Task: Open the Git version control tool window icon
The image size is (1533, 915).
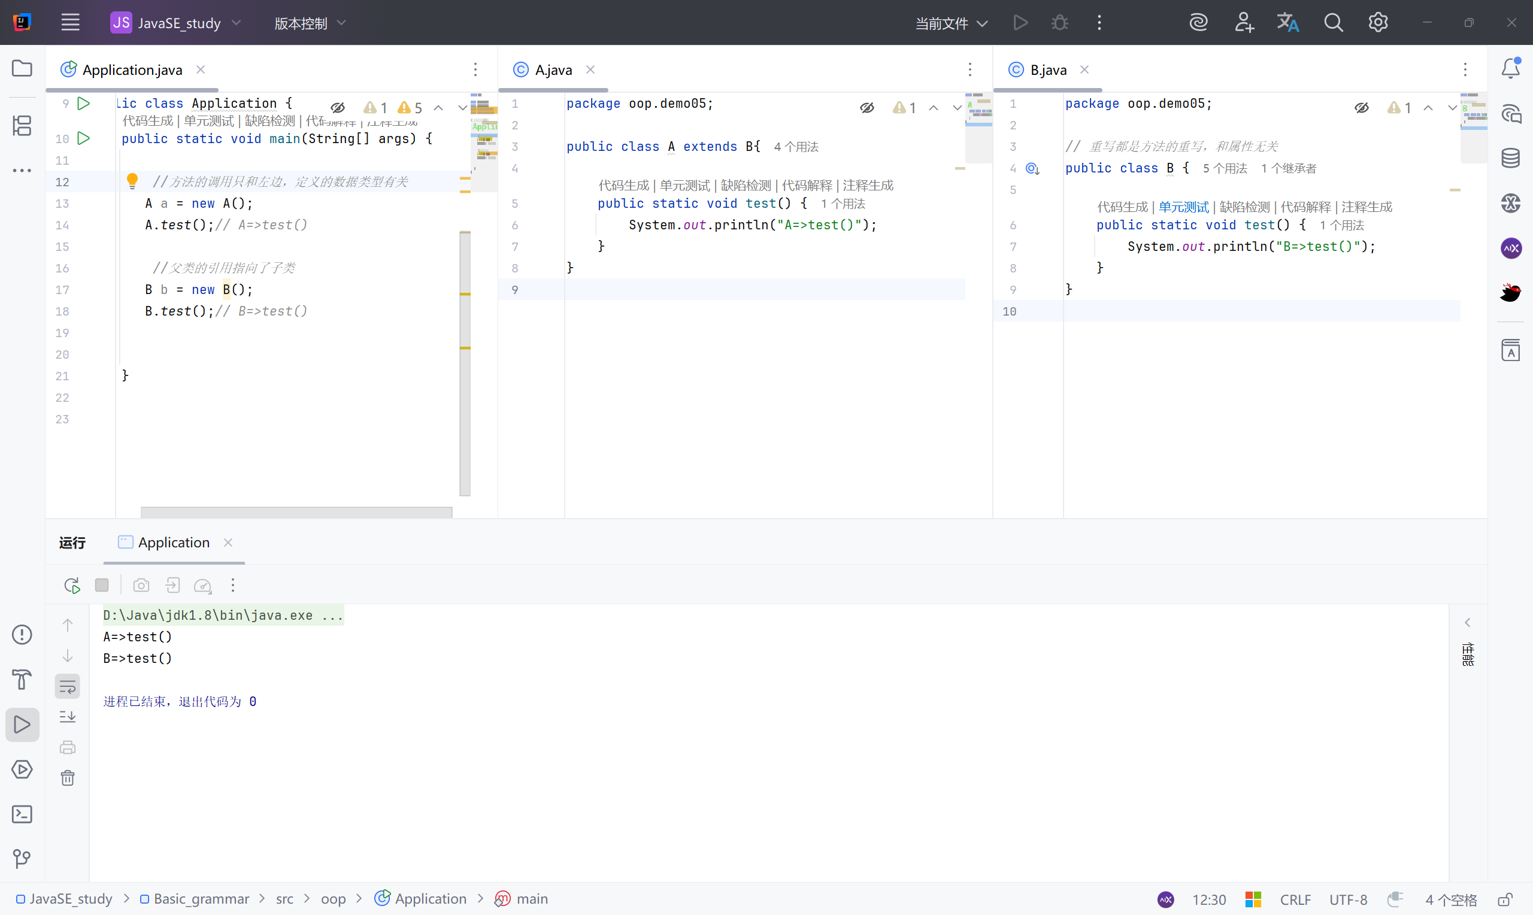Action: (22, 858)
